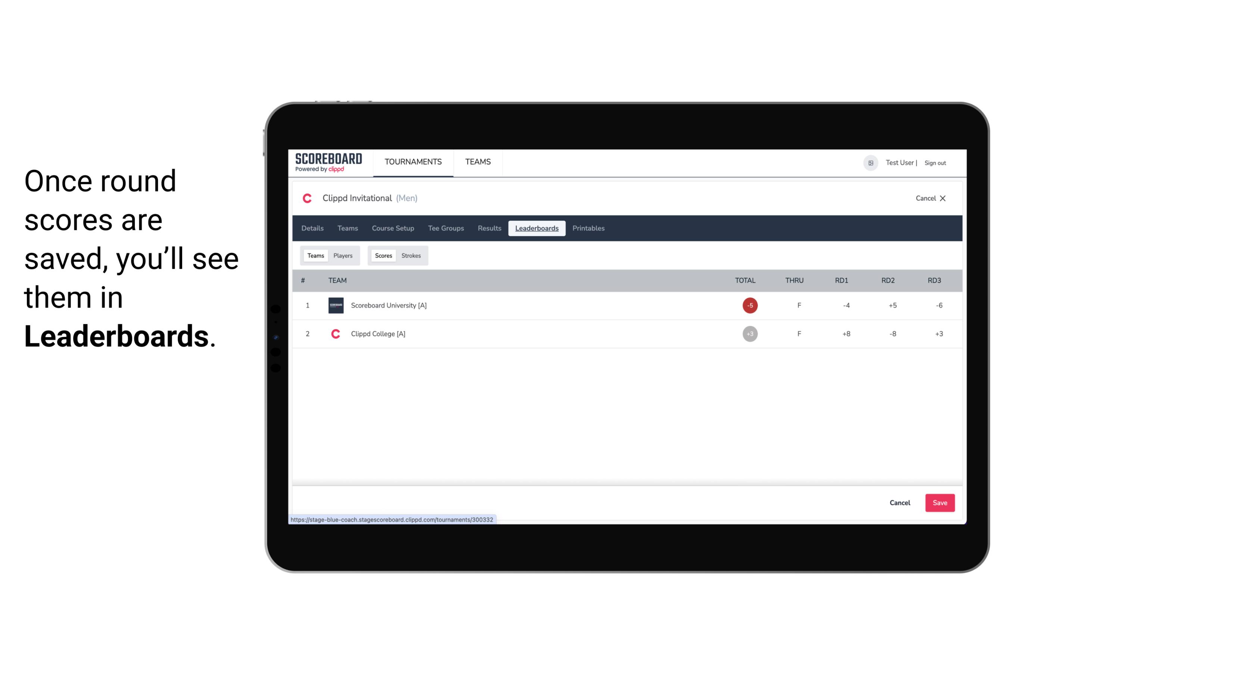Click the tournament URL link at bottom

[x=392, y=519]
